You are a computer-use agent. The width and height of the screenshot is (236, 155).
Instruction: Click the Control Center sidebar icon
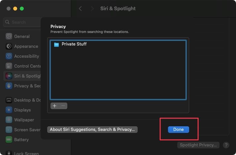coord(9,66)
